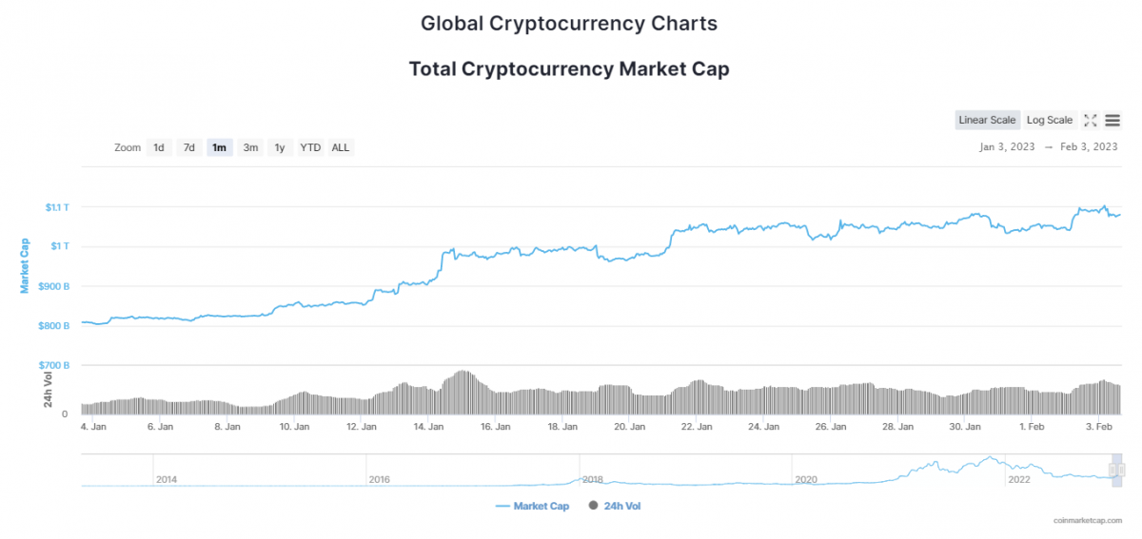Select Linear Scale mode
This screenshot has height=539, width=1142.
click(x=987, y=120)
